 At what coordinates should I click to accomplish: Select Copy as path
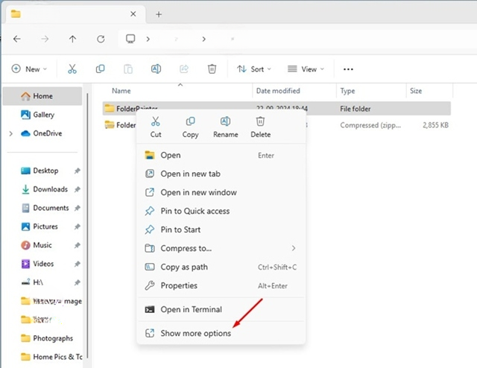(x=221, y=267)
